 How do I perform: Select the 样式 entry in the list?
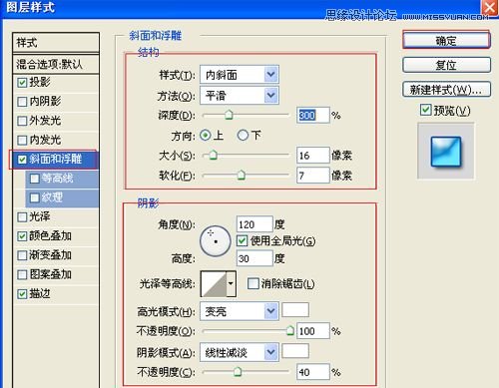click(x=56, y=43)
